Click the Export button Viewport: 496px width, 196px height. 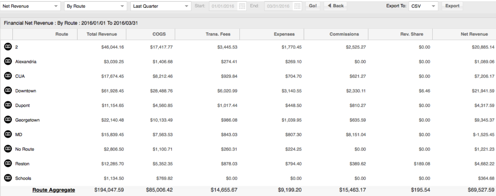click(x=452, y=6)
